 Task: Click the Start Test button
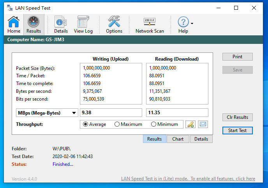pyautogui.click(x=237, y=131)
